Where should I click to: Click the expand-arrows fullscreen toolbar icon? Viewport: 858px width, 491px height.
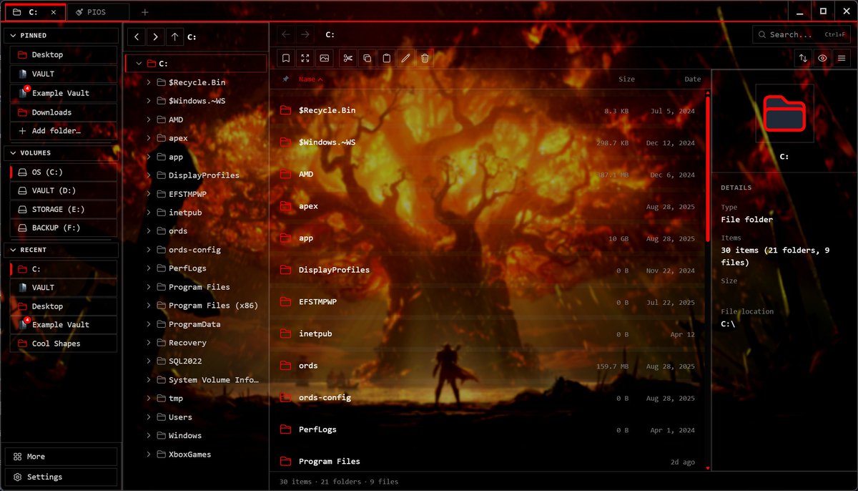tap(305, 58)
